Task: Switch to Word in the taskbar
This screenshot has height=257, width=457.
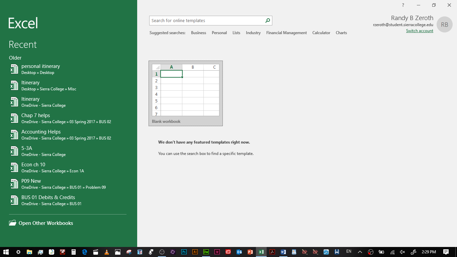Action: [283, 252]
